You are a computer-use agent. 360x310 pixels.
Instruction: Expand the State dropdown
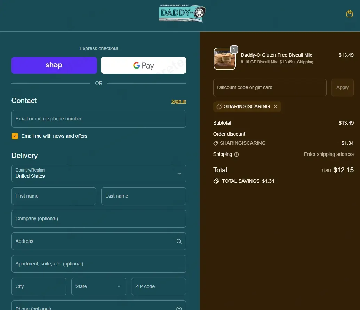pyautogui.click(x=98, y=286)
